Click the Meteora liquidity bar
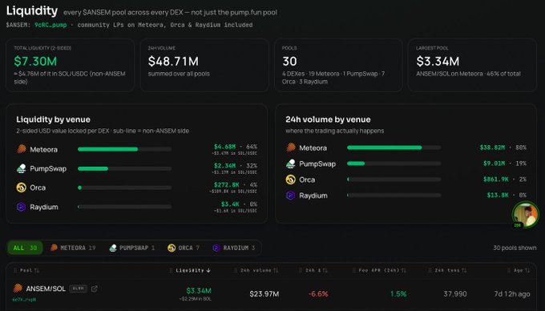This screenshot has width=545, height=311. (124, 149)
